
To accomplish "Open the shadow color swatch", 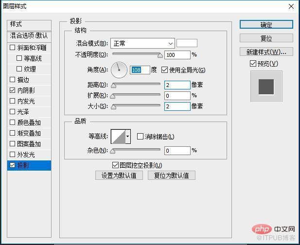I will click(x=187, y=43).
